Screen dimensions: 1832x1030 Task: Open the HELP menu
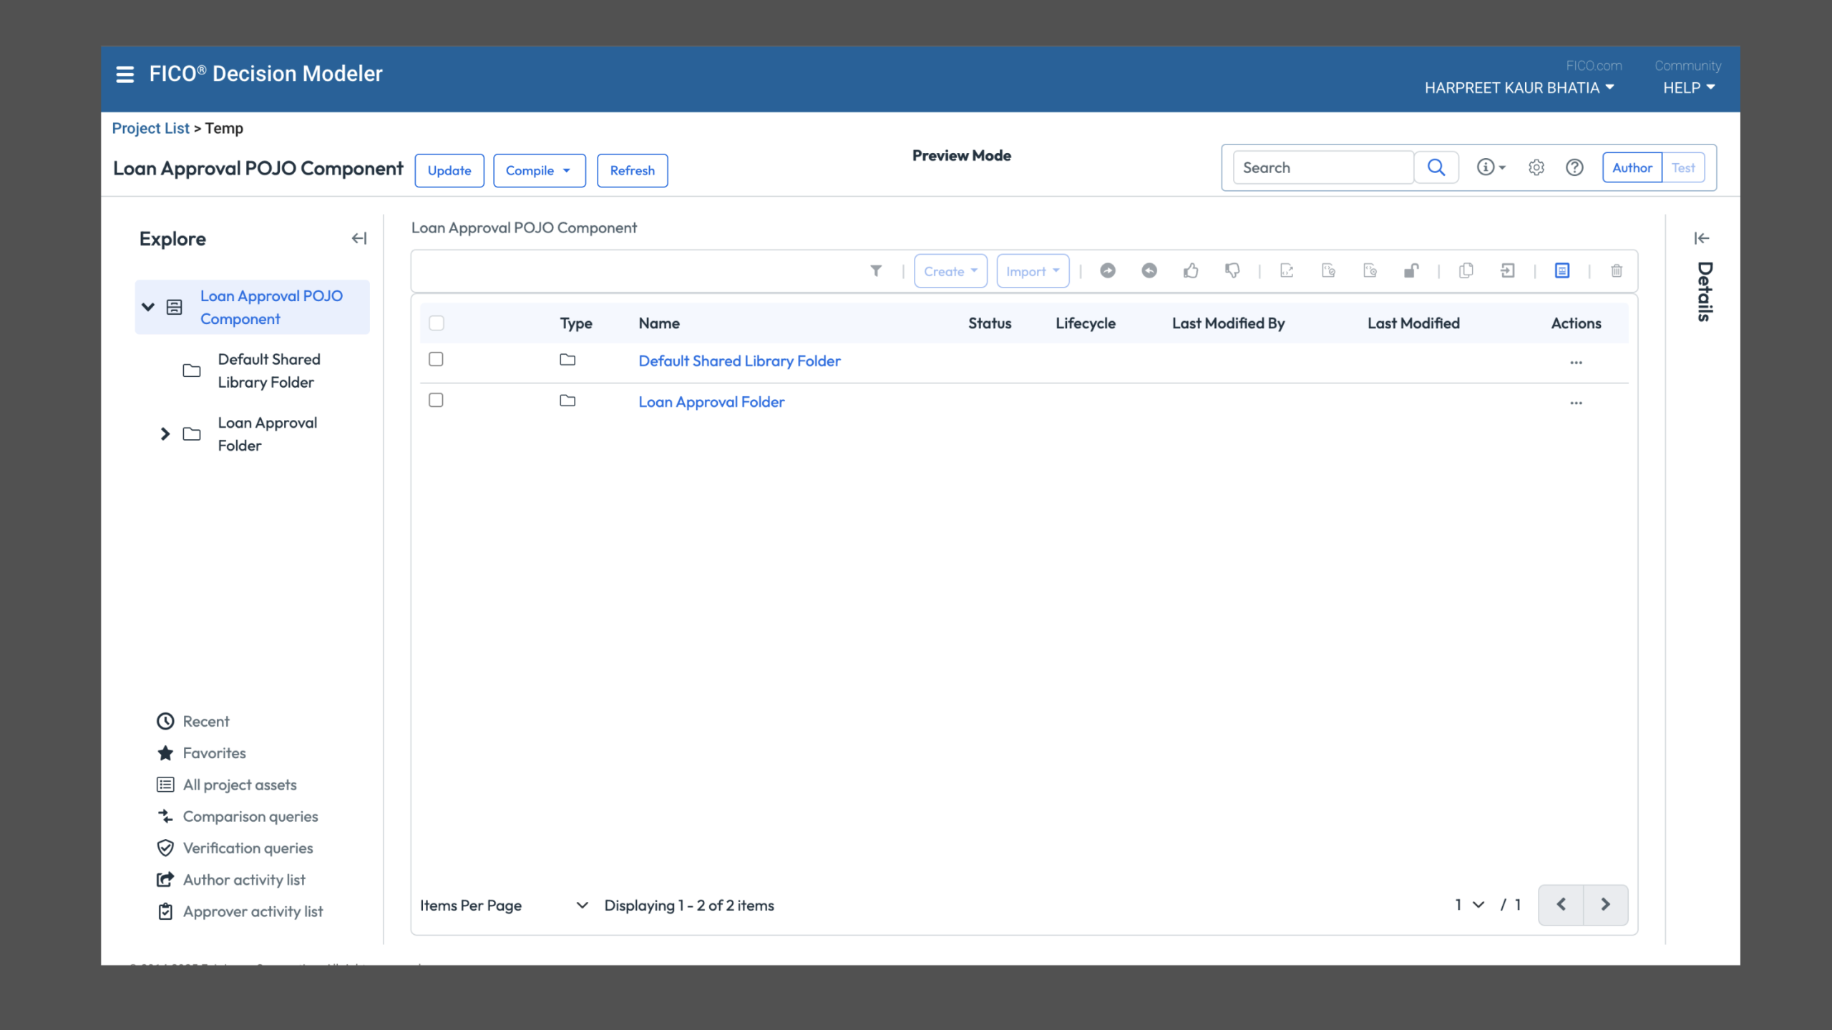(1689, 88)
